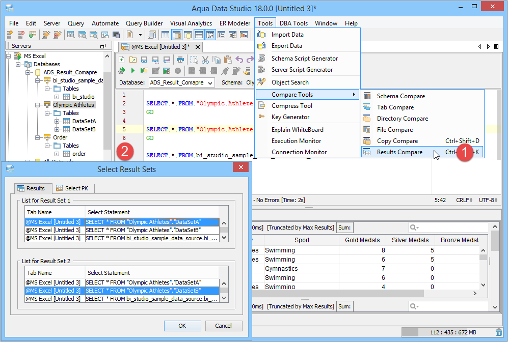Click the restore icon on the Servers panel header
The image size is (508, 342).
103,46
